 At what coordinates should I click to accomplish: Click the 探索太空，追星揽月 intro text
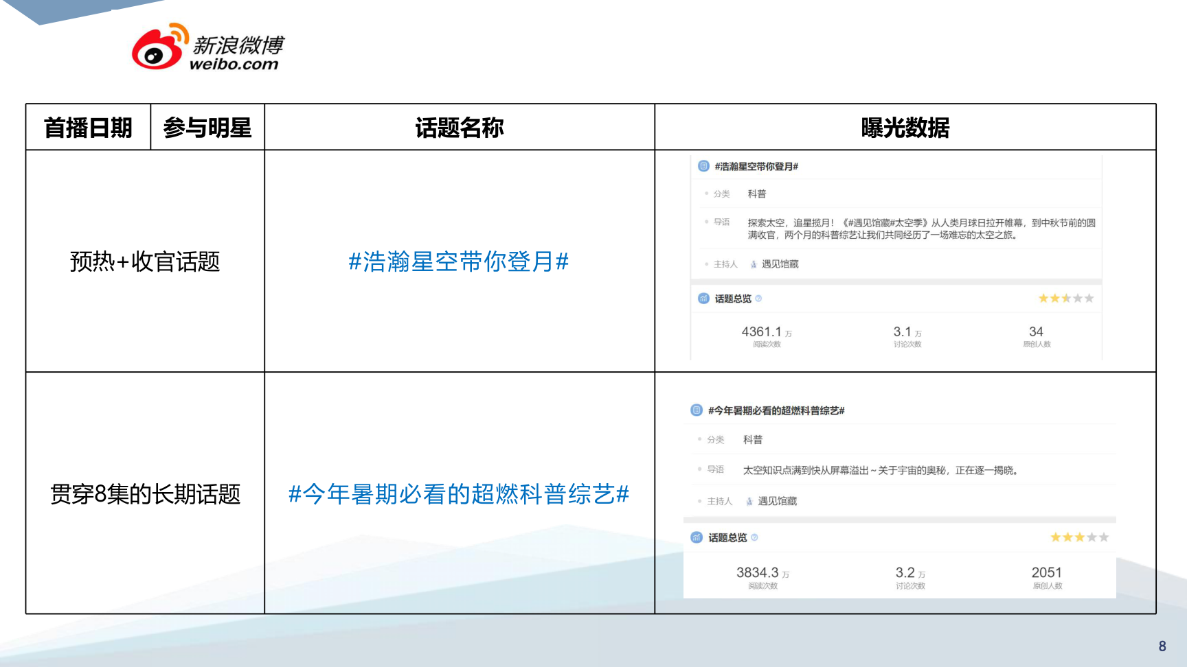click(922, 229)
